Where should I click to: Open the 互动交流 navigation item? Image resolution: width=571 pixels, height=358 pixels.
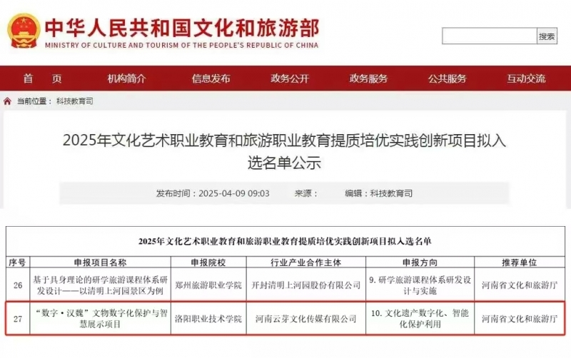tap(525, 78)
